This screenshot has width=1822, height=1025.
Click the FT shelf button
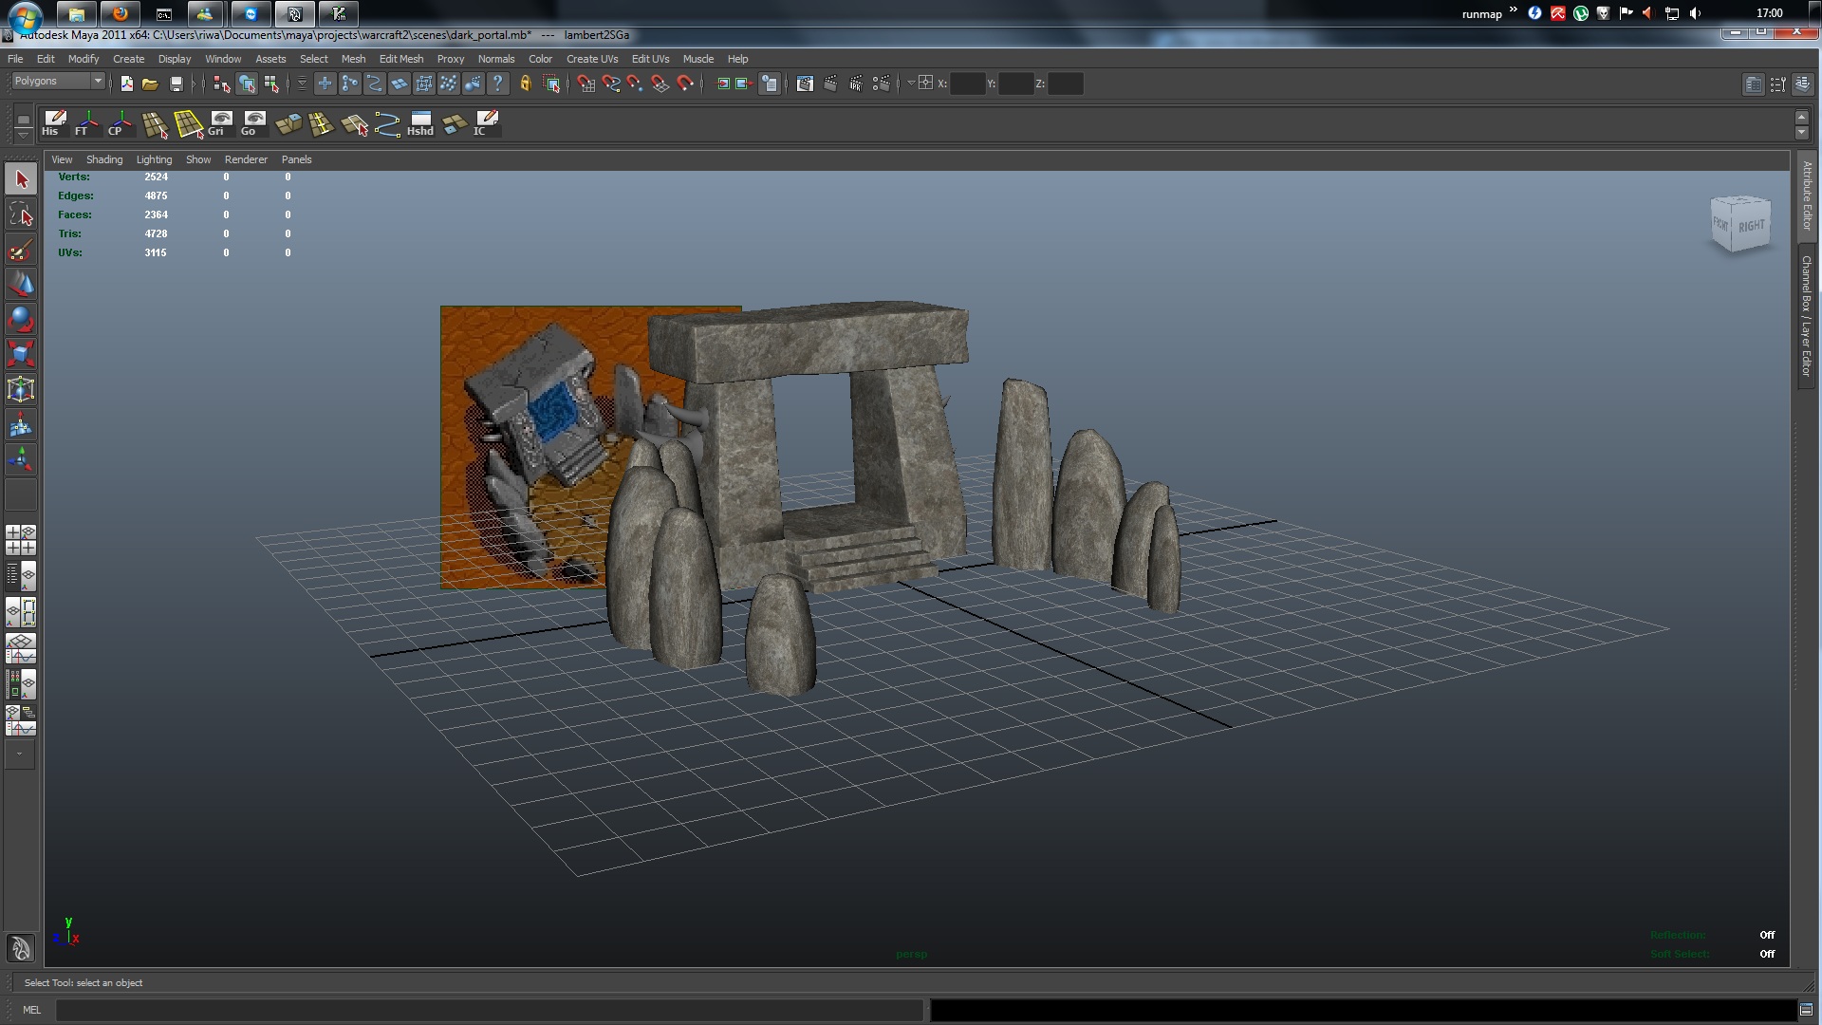(x=87, y=123)
